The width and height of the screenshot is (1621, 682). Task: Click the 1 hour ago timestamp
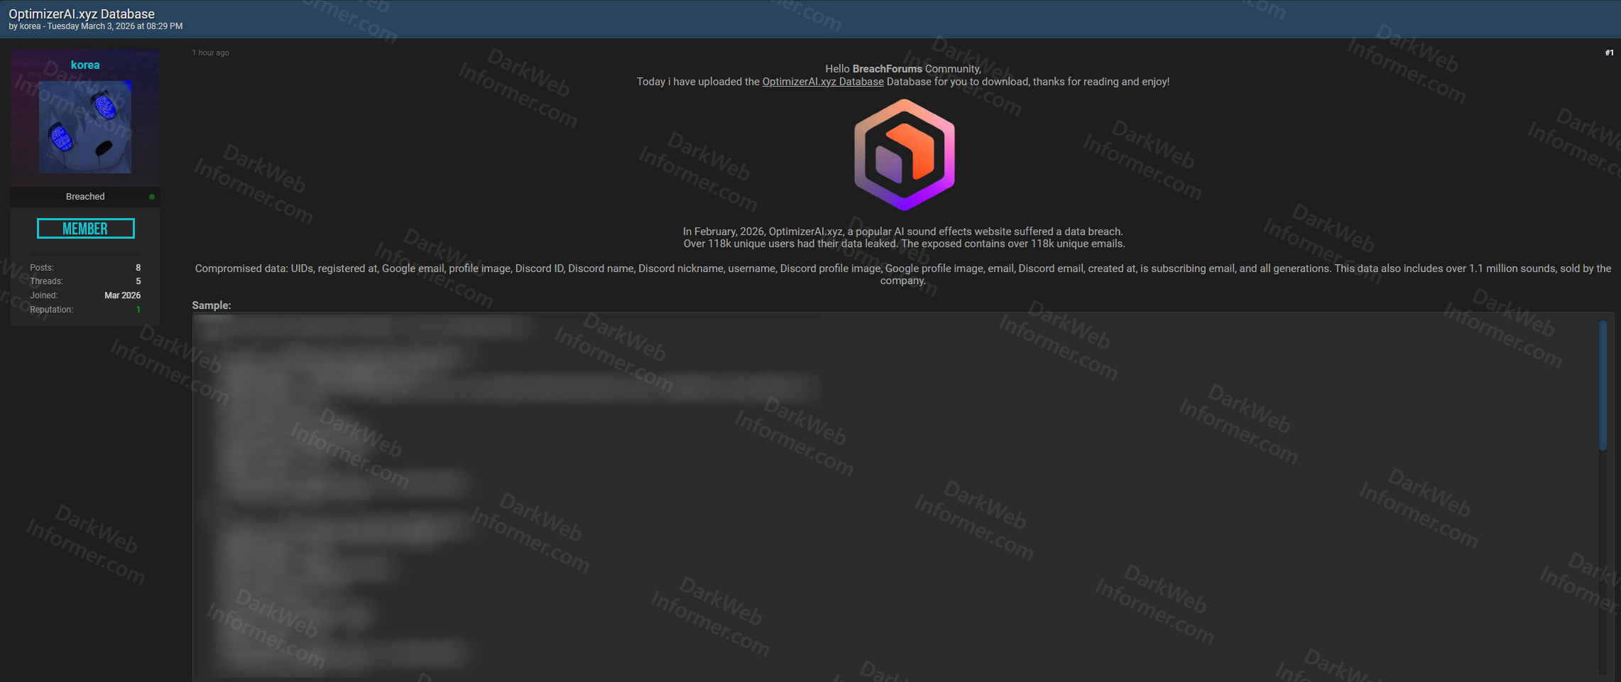click(210, 52)
